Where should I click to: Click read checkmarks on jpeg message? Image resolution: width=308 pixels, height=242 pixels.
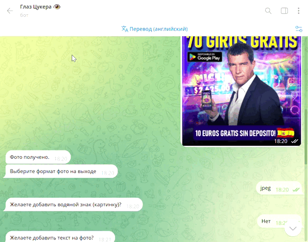point(296,189)
